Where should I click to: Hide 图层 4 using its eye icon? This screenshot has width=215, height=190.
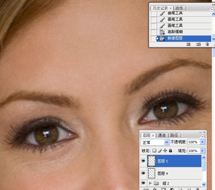click(143, 173)
